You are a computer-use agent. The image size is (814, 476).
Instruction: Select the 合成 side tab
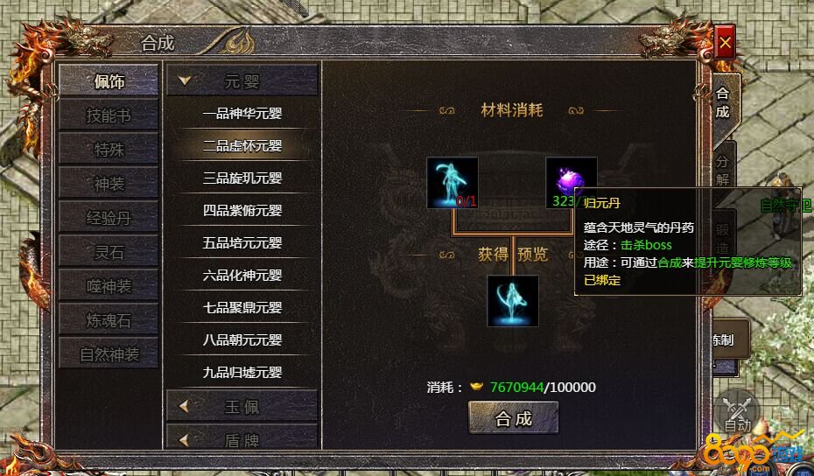tap(723, 102)
